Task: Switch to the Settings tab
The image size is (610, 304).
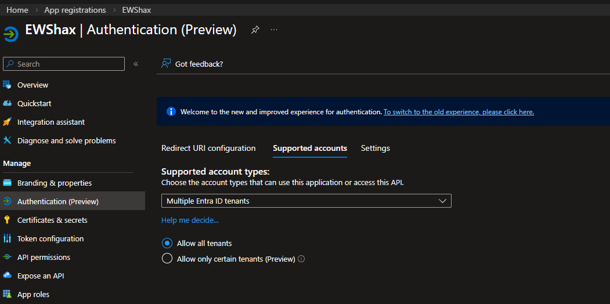Action: tap(375, 149)
